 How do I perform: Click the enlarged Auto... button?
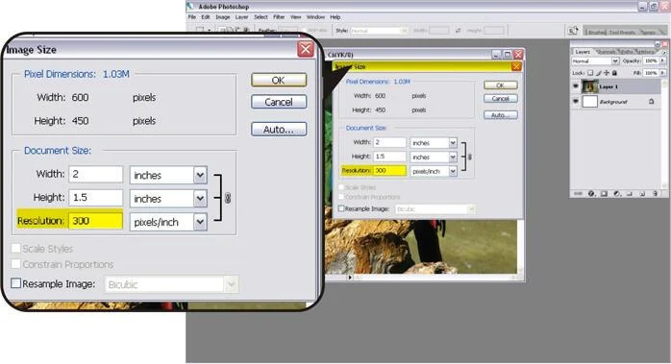[279, 129]
